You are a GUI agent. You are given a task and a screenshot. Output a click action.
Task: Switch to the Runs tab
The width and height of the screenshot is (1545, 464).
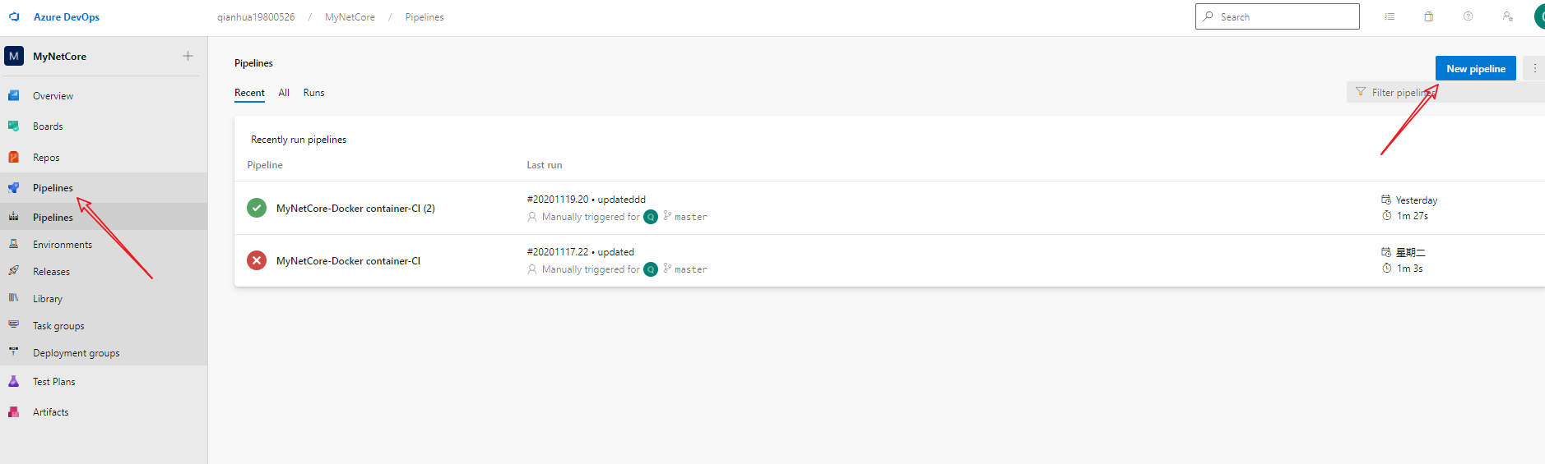(x=313, y=93)
